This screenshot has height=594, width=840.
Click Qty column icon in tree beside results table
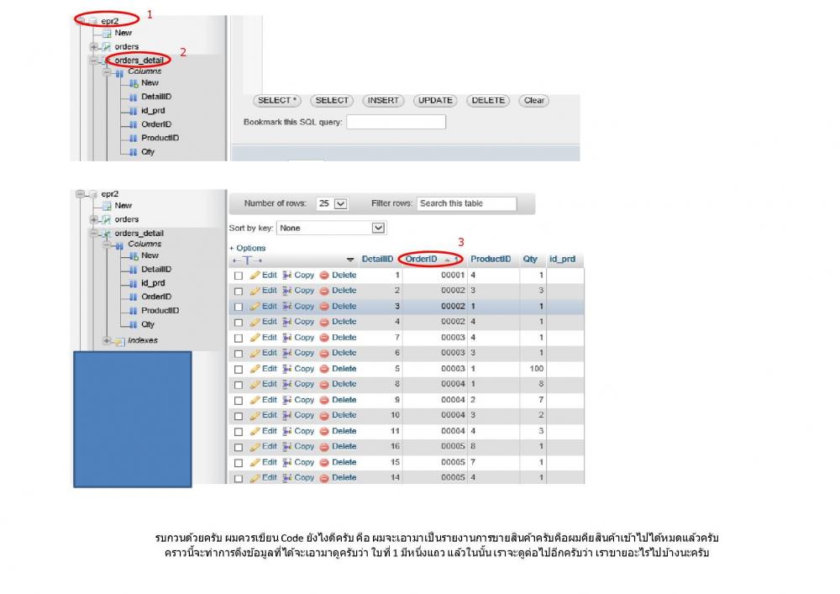point(133,324)
